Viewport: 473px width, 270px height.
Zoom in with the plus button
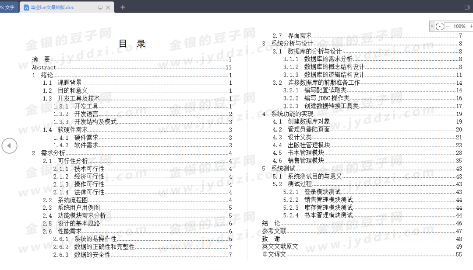[x=470, y=27]
